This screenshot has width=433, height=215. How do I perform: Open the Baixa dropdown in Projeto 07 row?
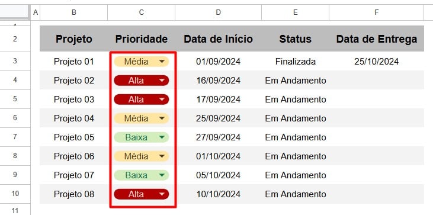pos(141,175)
